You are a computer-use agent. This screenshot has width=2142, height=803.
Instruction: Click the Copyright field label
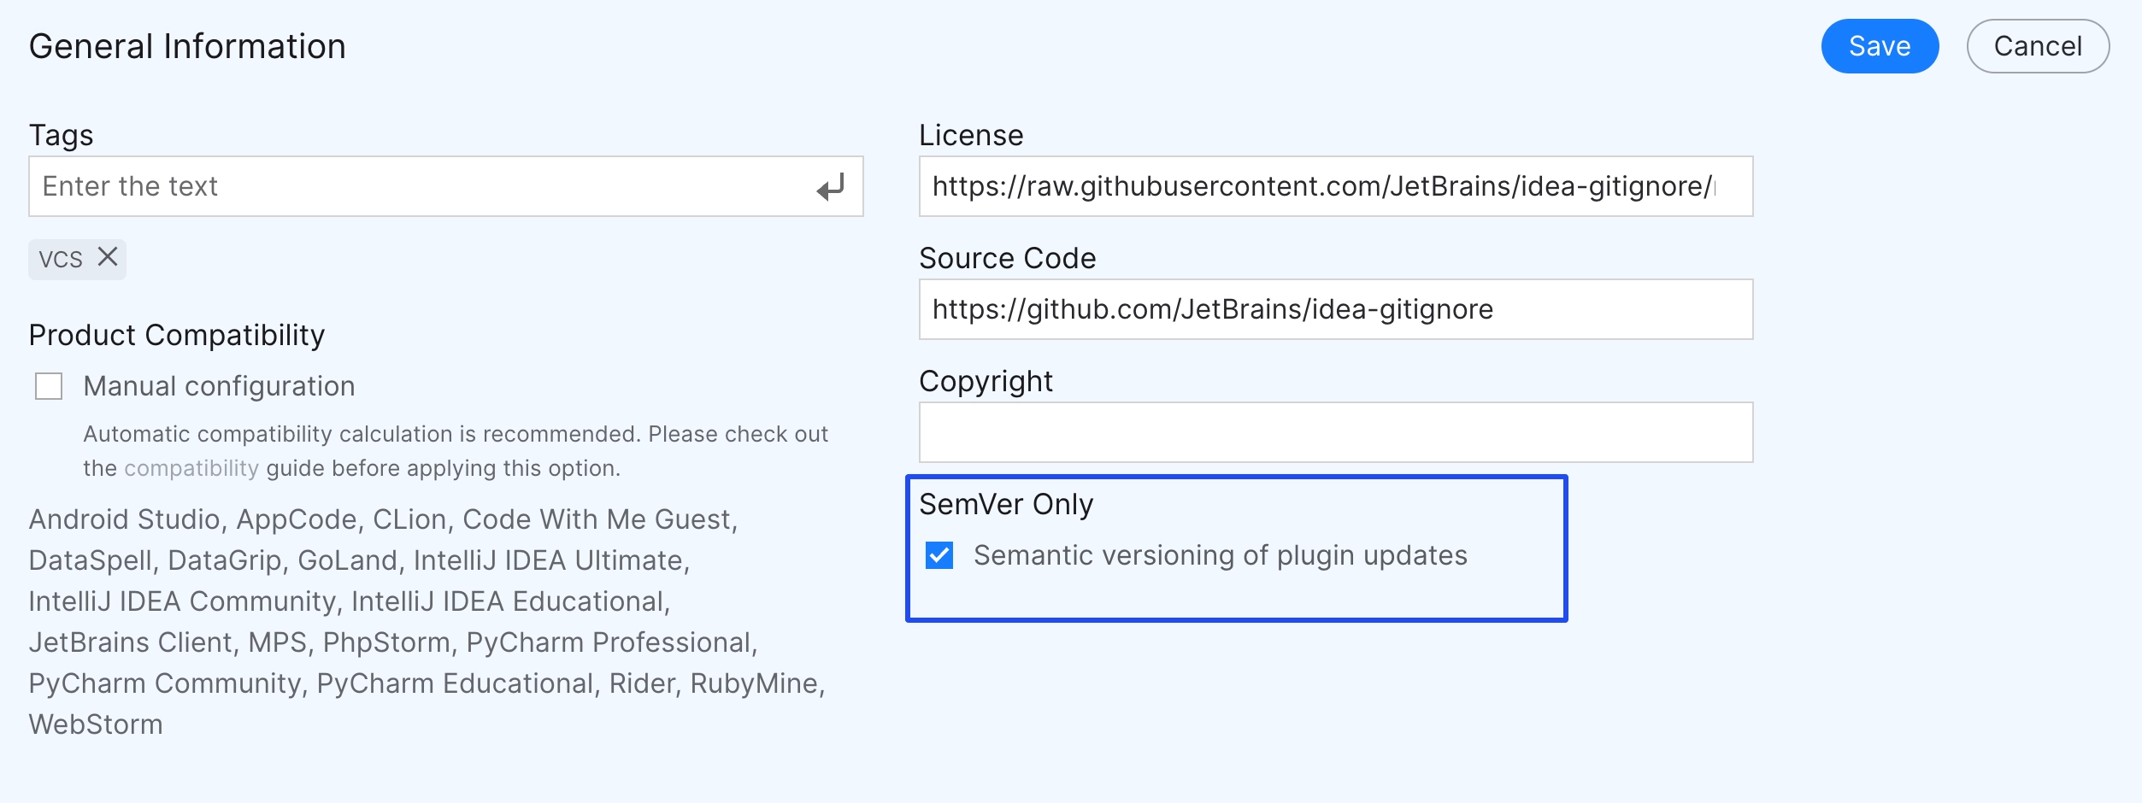coord(986,381)
